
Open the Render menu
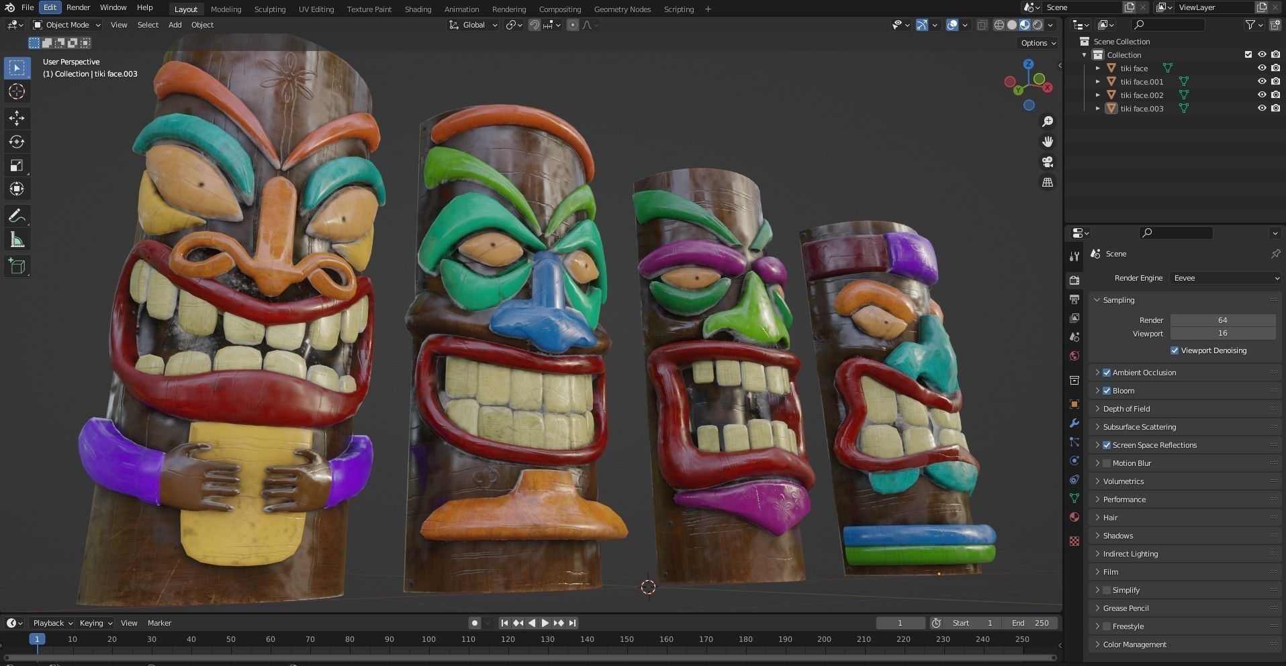[78, 7]
